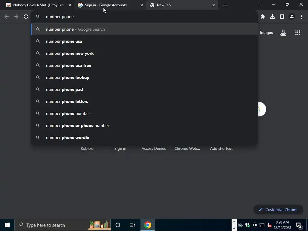Open the Extensions puzzle icon

coord(263,17)
